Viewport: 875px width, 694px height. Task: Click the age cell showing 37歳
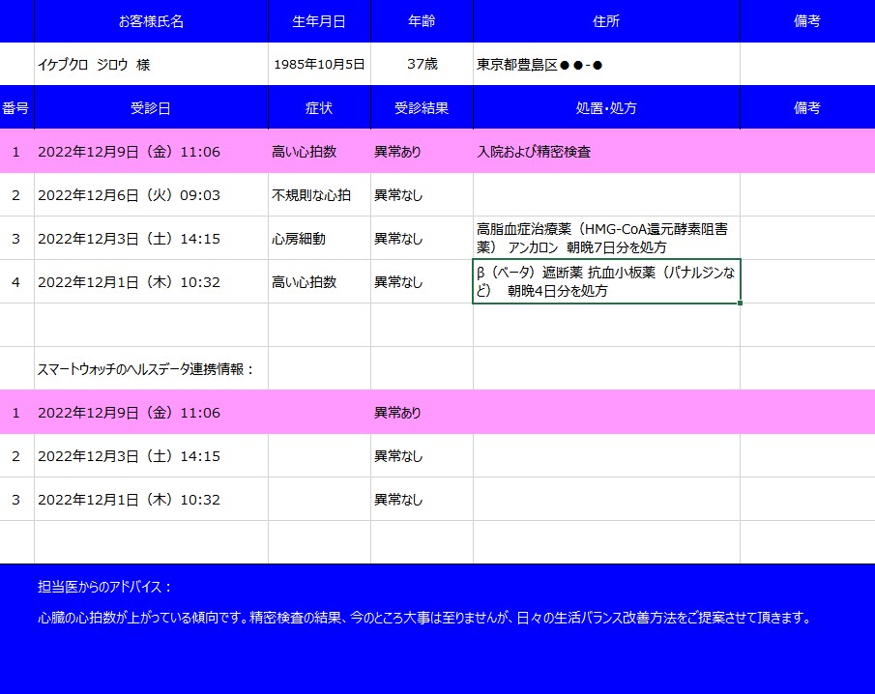(x=422, y=65)
